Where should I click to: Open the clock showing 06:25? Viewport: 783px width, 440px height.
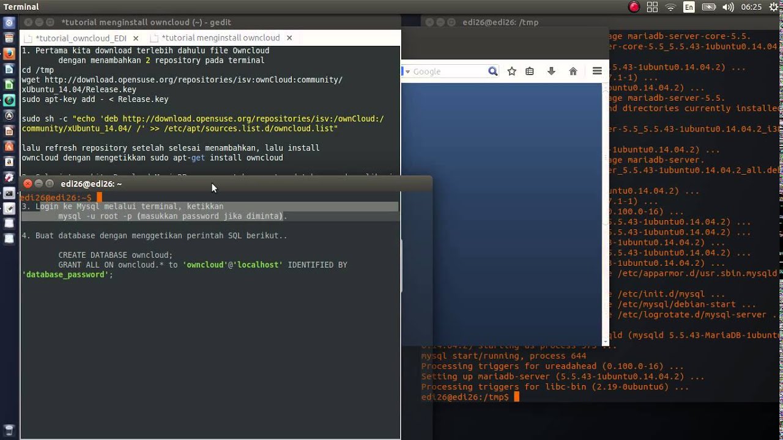751,7
